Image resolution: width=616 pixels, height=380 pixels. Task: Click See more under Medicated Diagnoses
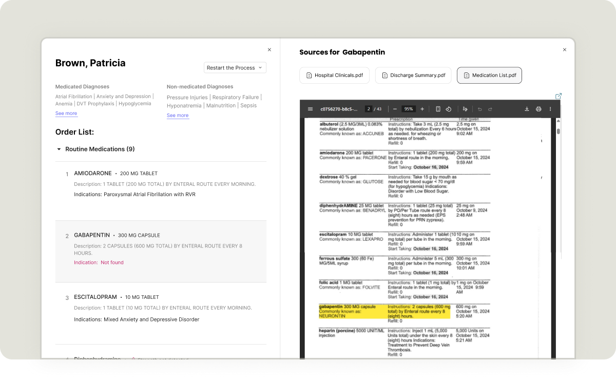coord(66,113)
